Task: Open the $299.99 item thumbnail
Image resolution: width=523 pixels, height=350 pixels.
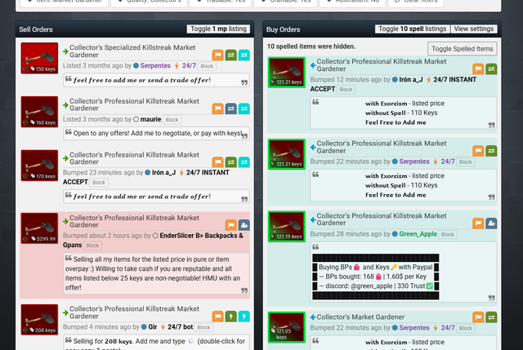Action: (39, 228)
